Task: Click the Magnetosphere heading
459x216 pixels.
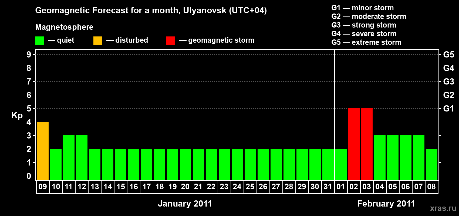Action: 64,27
